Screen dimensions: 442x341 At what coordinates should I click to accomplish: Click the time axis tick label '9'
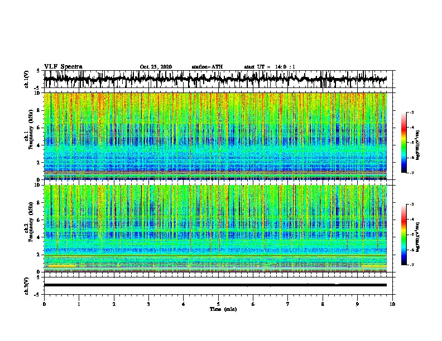point(357,304)
